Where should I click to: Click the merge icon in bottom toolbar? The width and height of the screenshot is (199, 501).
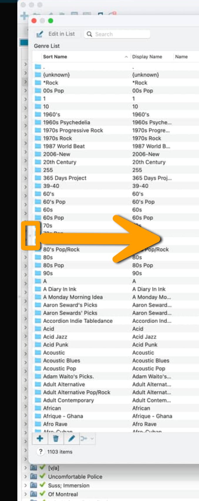click(x=84, y=439)
